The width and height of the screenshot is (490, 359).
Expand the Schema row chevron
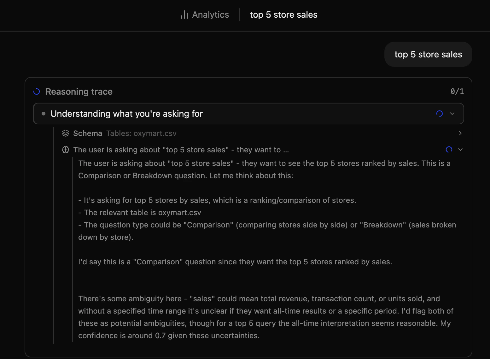click(460, 133)
